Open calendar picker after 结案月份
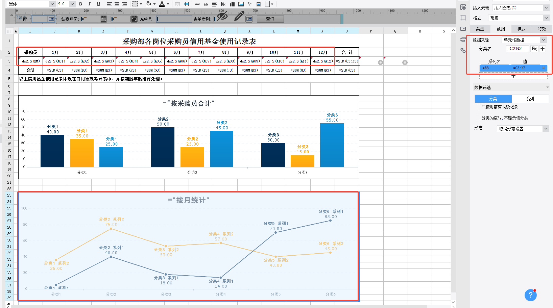553x308 pixels. [x=104, y=19]
